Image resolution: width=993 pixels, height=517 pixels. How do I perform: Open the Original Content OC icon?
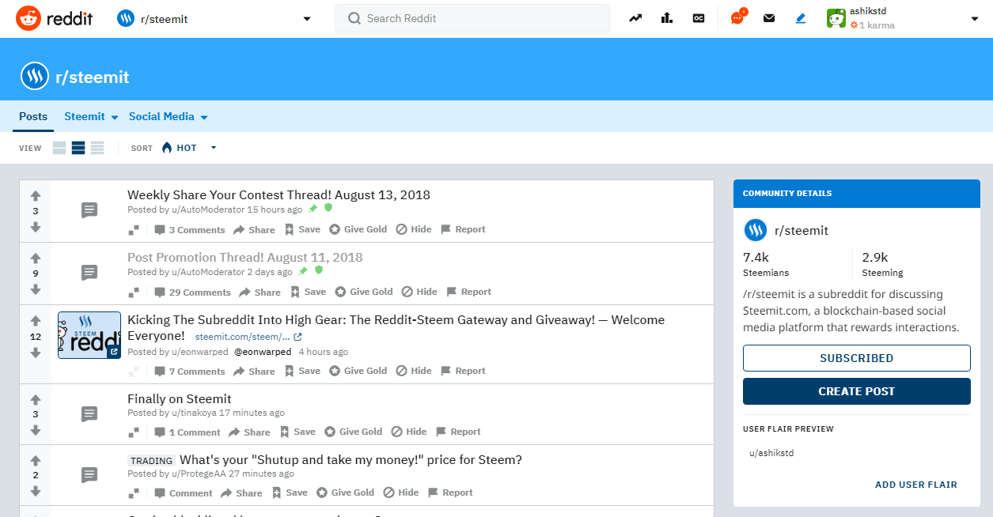699,18
